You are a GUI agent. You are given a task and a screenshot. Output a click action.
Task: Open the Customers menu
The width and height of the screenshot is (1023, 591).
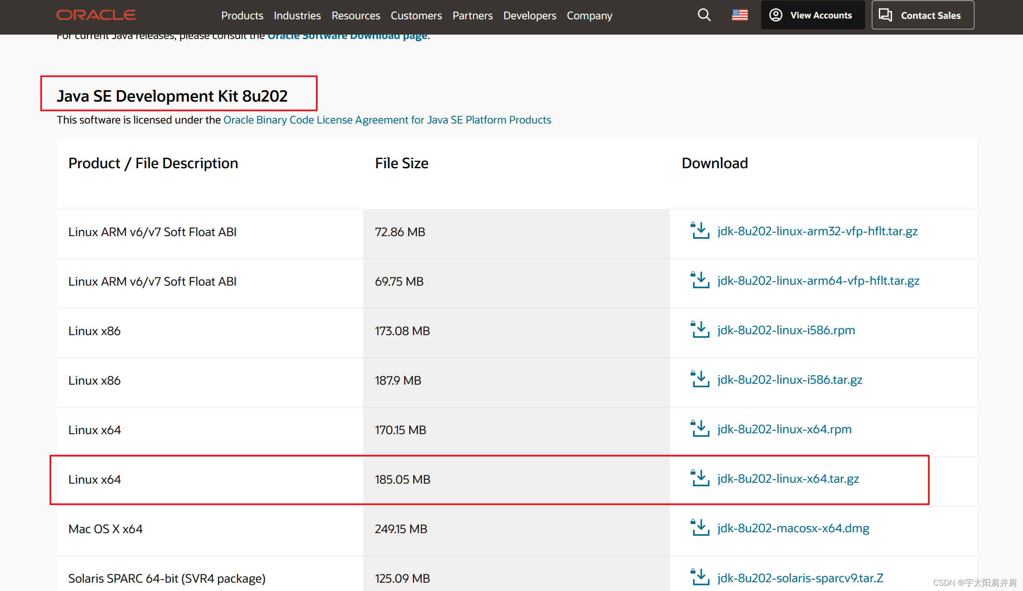(x=416, y=16)
